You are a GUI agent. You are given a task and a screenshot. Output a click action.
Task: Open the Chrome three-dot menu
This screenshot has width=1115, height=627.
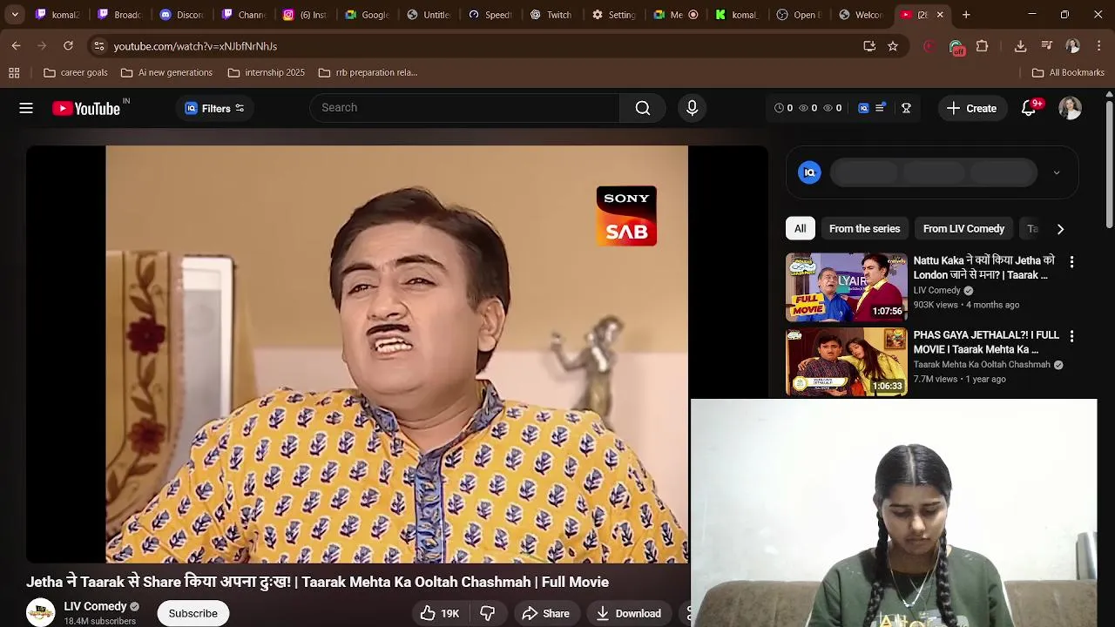coord(1098,46)
